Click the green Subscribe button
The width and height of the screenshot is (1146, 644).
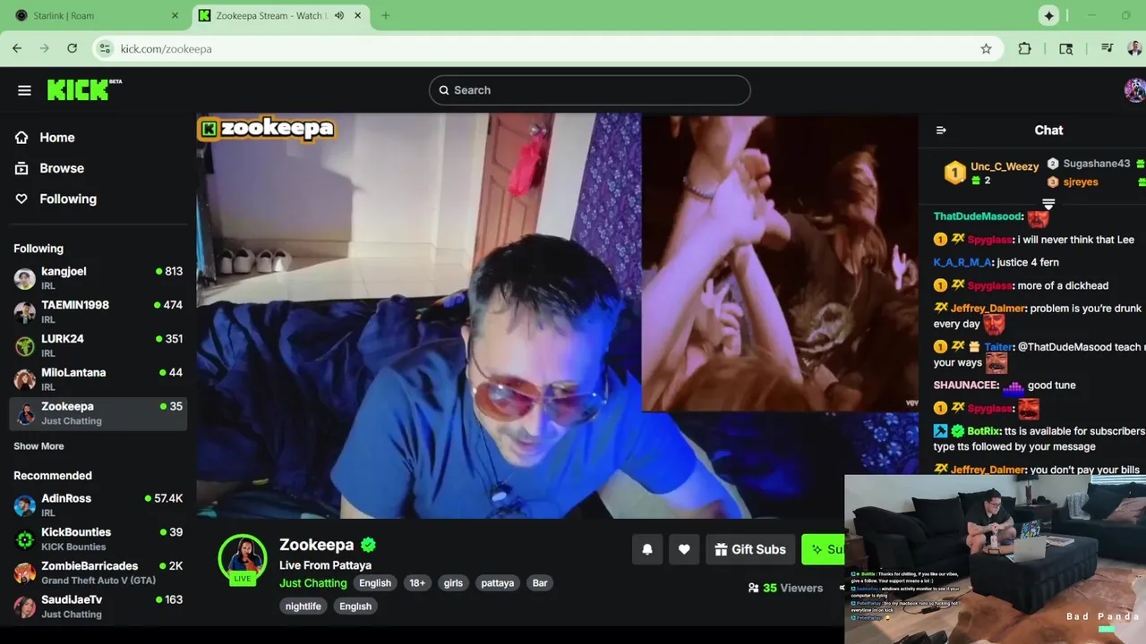[x=824, y=549]
